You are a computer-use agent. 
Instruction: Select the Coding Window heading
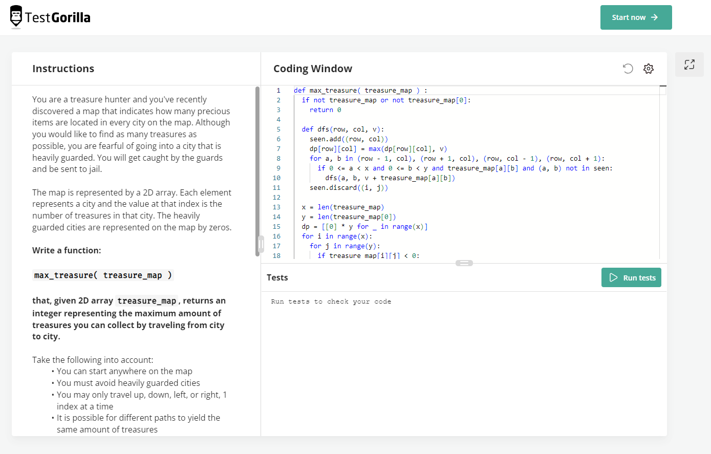313,68
